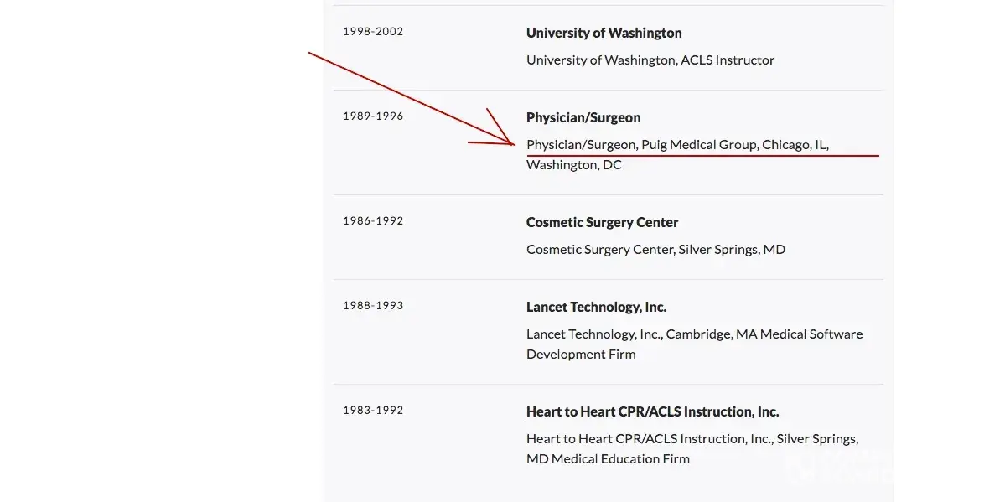Click the 1989-1996 date label

373,116
